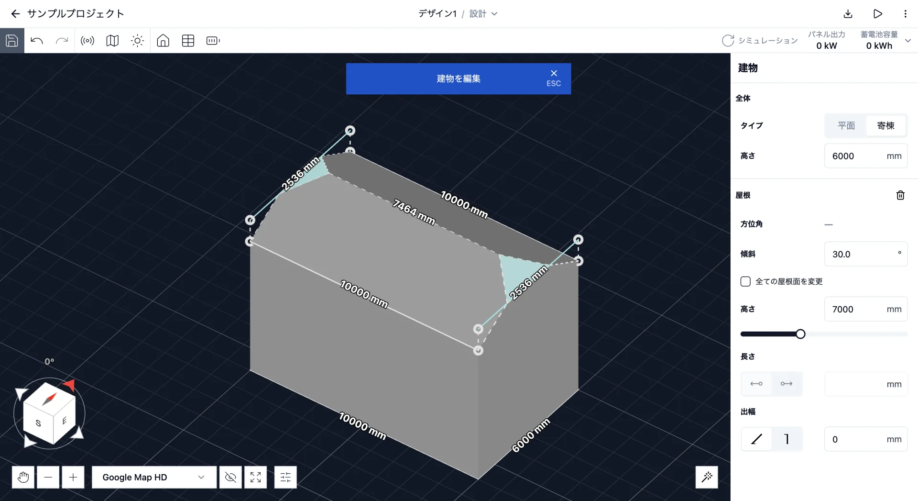Select right-anchored length direction toggle
This screenshot has height=501, width=918.
pos(787,384)
